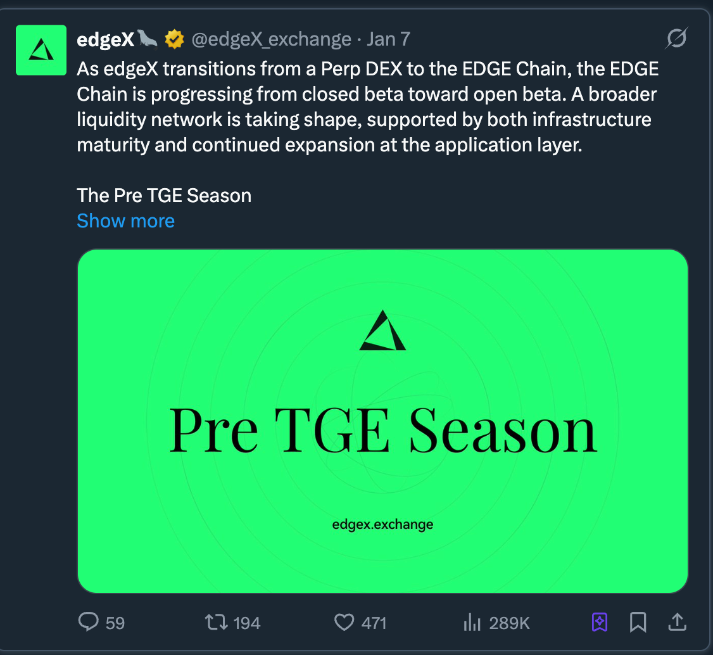This screenshot has height=655, width=713.
Task: Bookmark the edgeX post
Action: click(638, 623)
